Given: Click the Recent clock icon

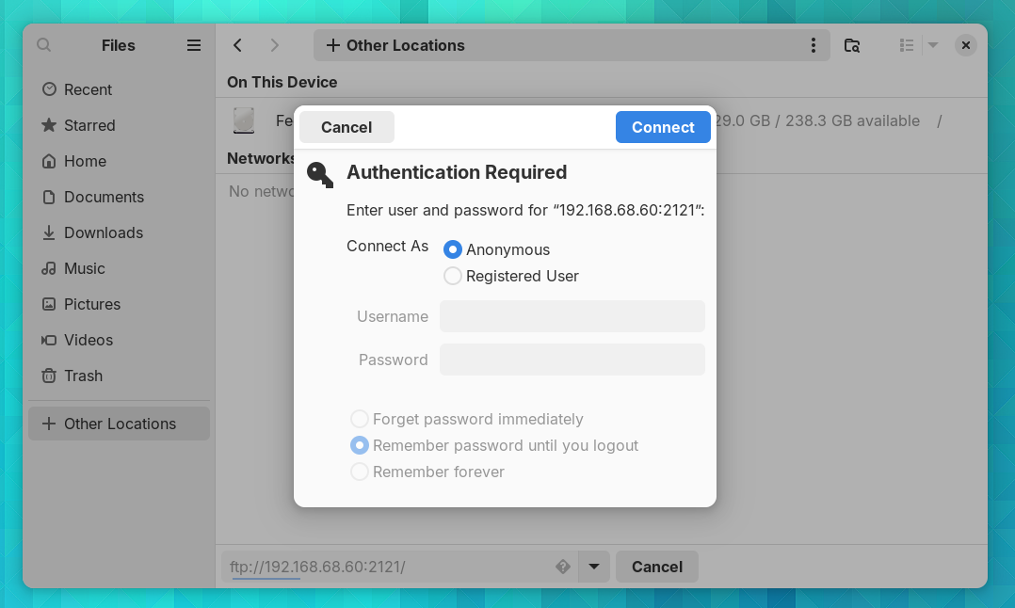Looking at the screenshot, I should 49,89.
